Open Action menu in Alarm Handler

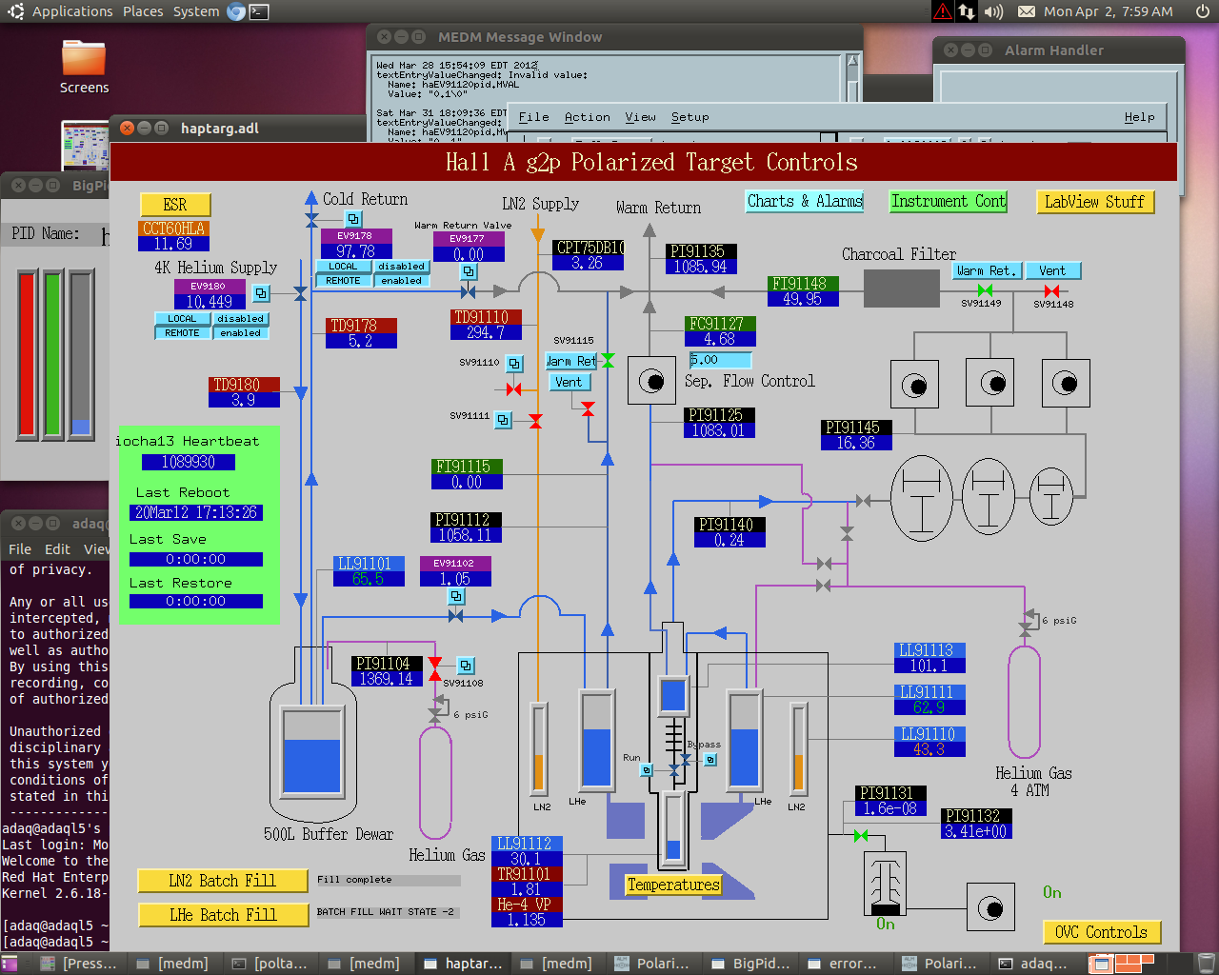point(587,117)
